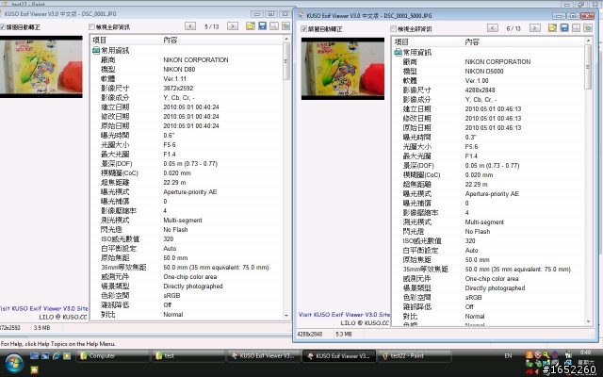Select 0.6" exposure time value
Viewport: 603px width, 377px height.
point(169,136)
